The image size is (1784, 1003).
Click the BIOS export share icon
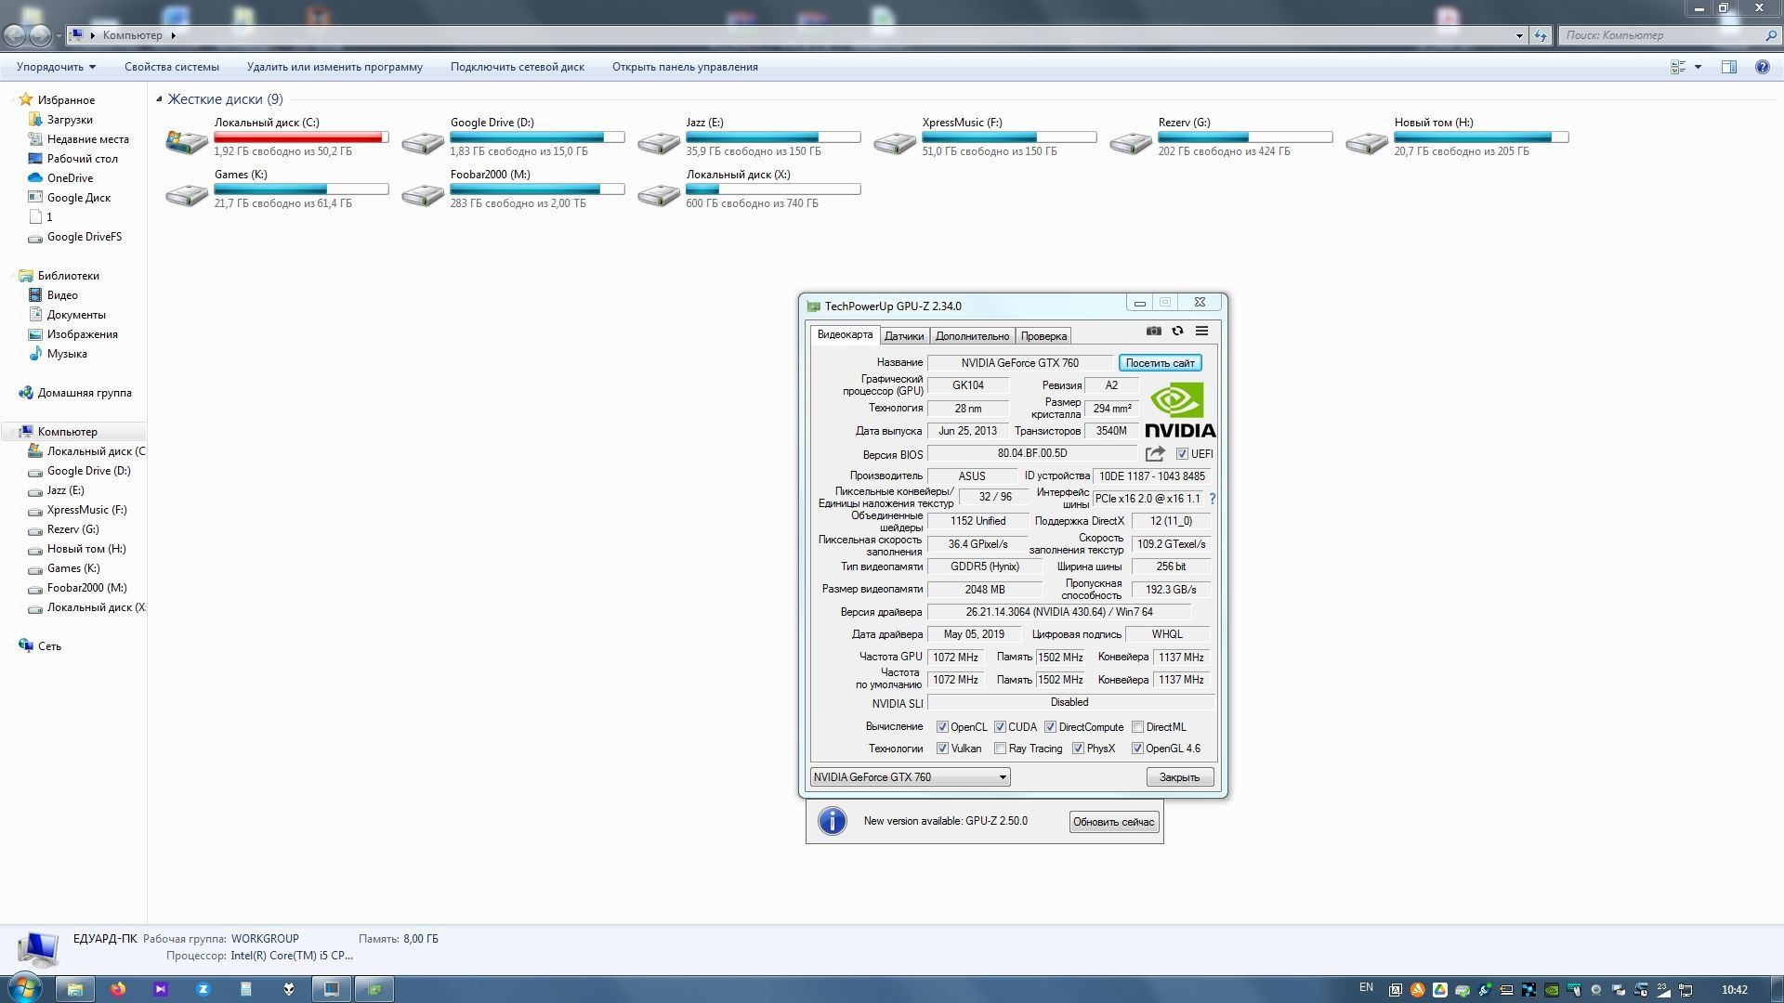click(1155, 454)
